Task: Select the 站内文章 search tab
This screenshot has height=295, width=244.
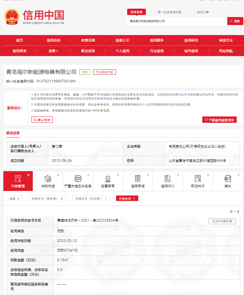Action: (x=203, y=12)
